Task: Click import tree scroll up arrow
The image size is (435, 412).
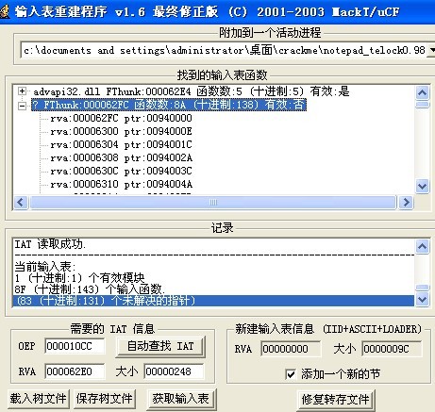Action: (422, 92)
